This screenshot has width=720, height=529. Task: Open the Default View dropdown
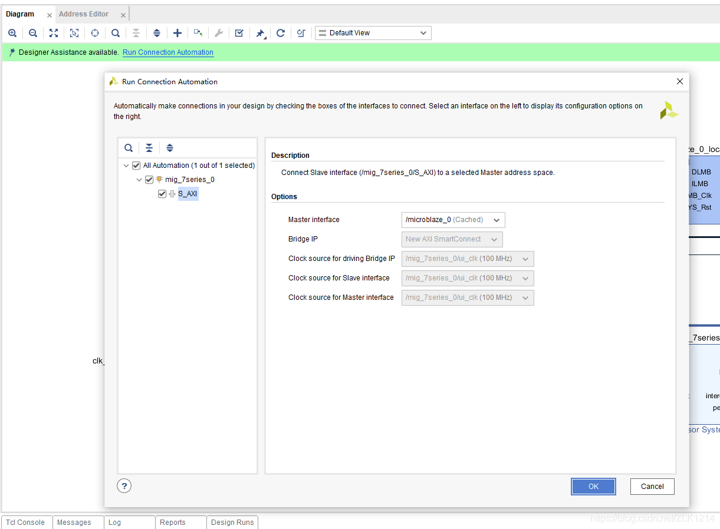[373, 33]
